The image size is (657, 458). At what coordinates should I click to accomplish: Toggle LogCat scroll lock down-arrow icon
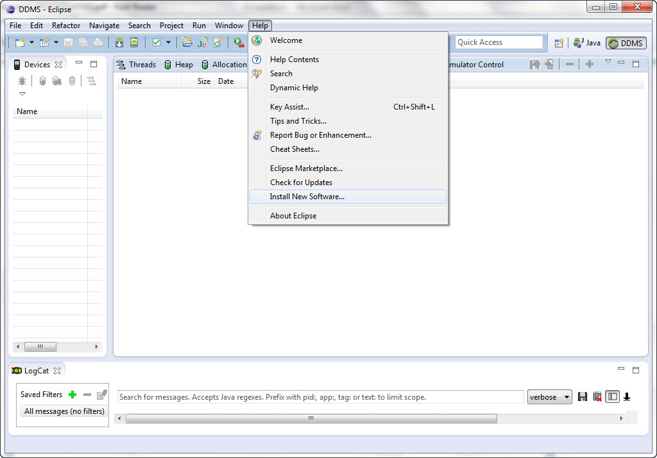pyautogui.click(x=627, y=397)
